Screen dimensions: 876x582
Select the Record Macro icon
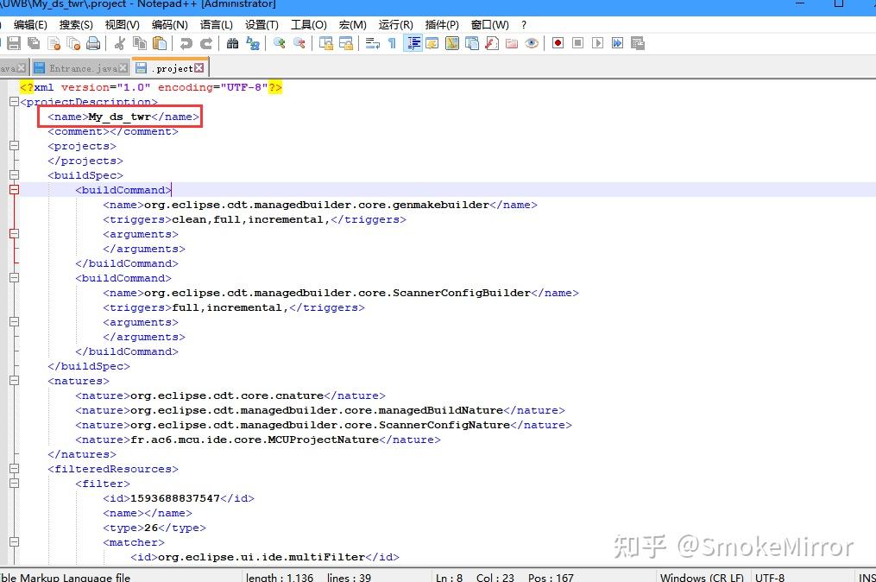click(557, 42)
